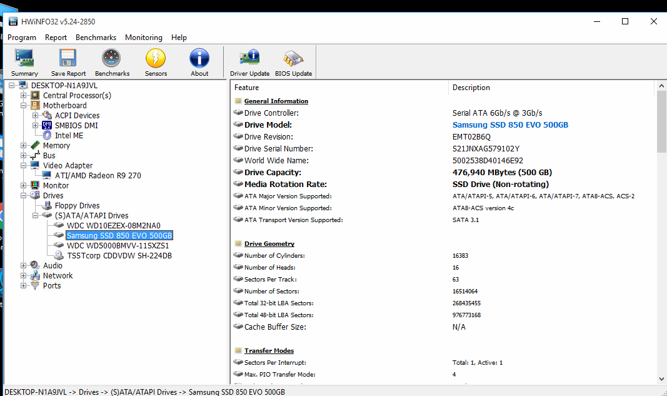667x396 pixels.
Task: Collapse the Video Adapter node
Action: tap(23, 166)
